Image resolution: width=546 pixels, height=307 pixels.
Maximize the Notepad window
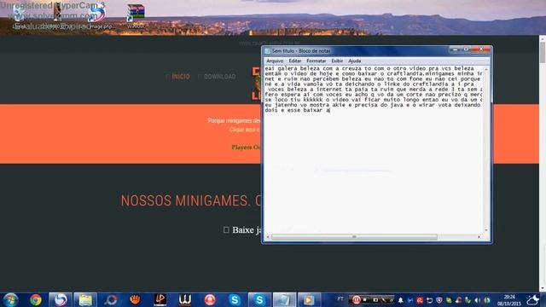click(x=466, y=49)
